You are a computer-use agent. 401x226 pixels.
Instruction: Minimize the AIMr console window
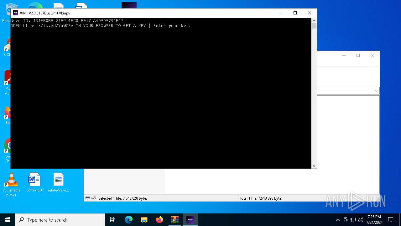pyautogui.click(x=281, y=13)
